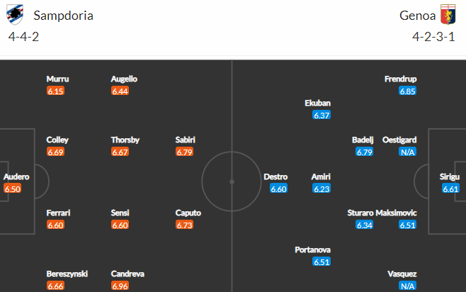Click Murru's 6.15 rating badge
Screen dimensions: 466x292
(x=55, y=91)
